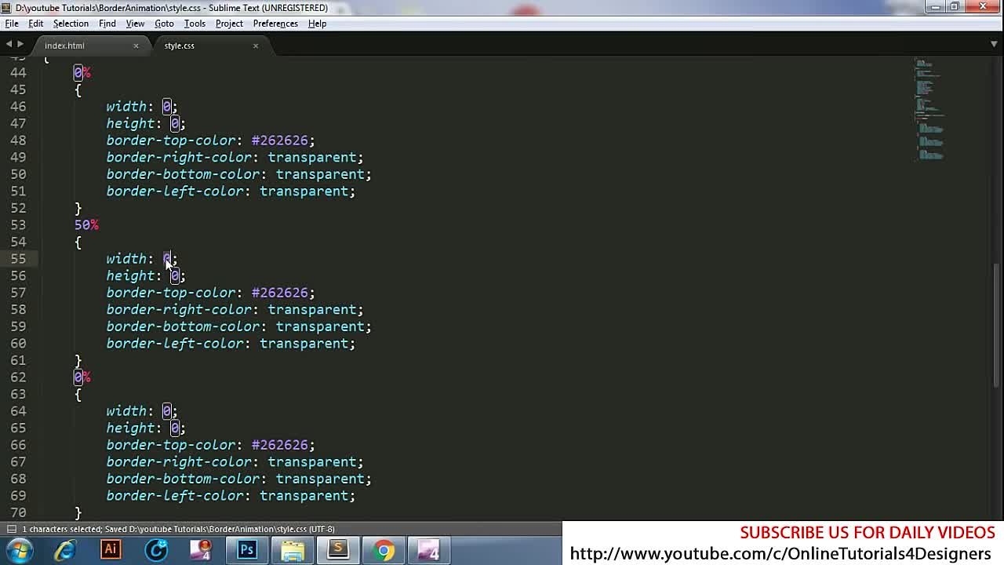Click transparent value on line 69
Viewport: 1004px width, 565px height.
[304, 496]
